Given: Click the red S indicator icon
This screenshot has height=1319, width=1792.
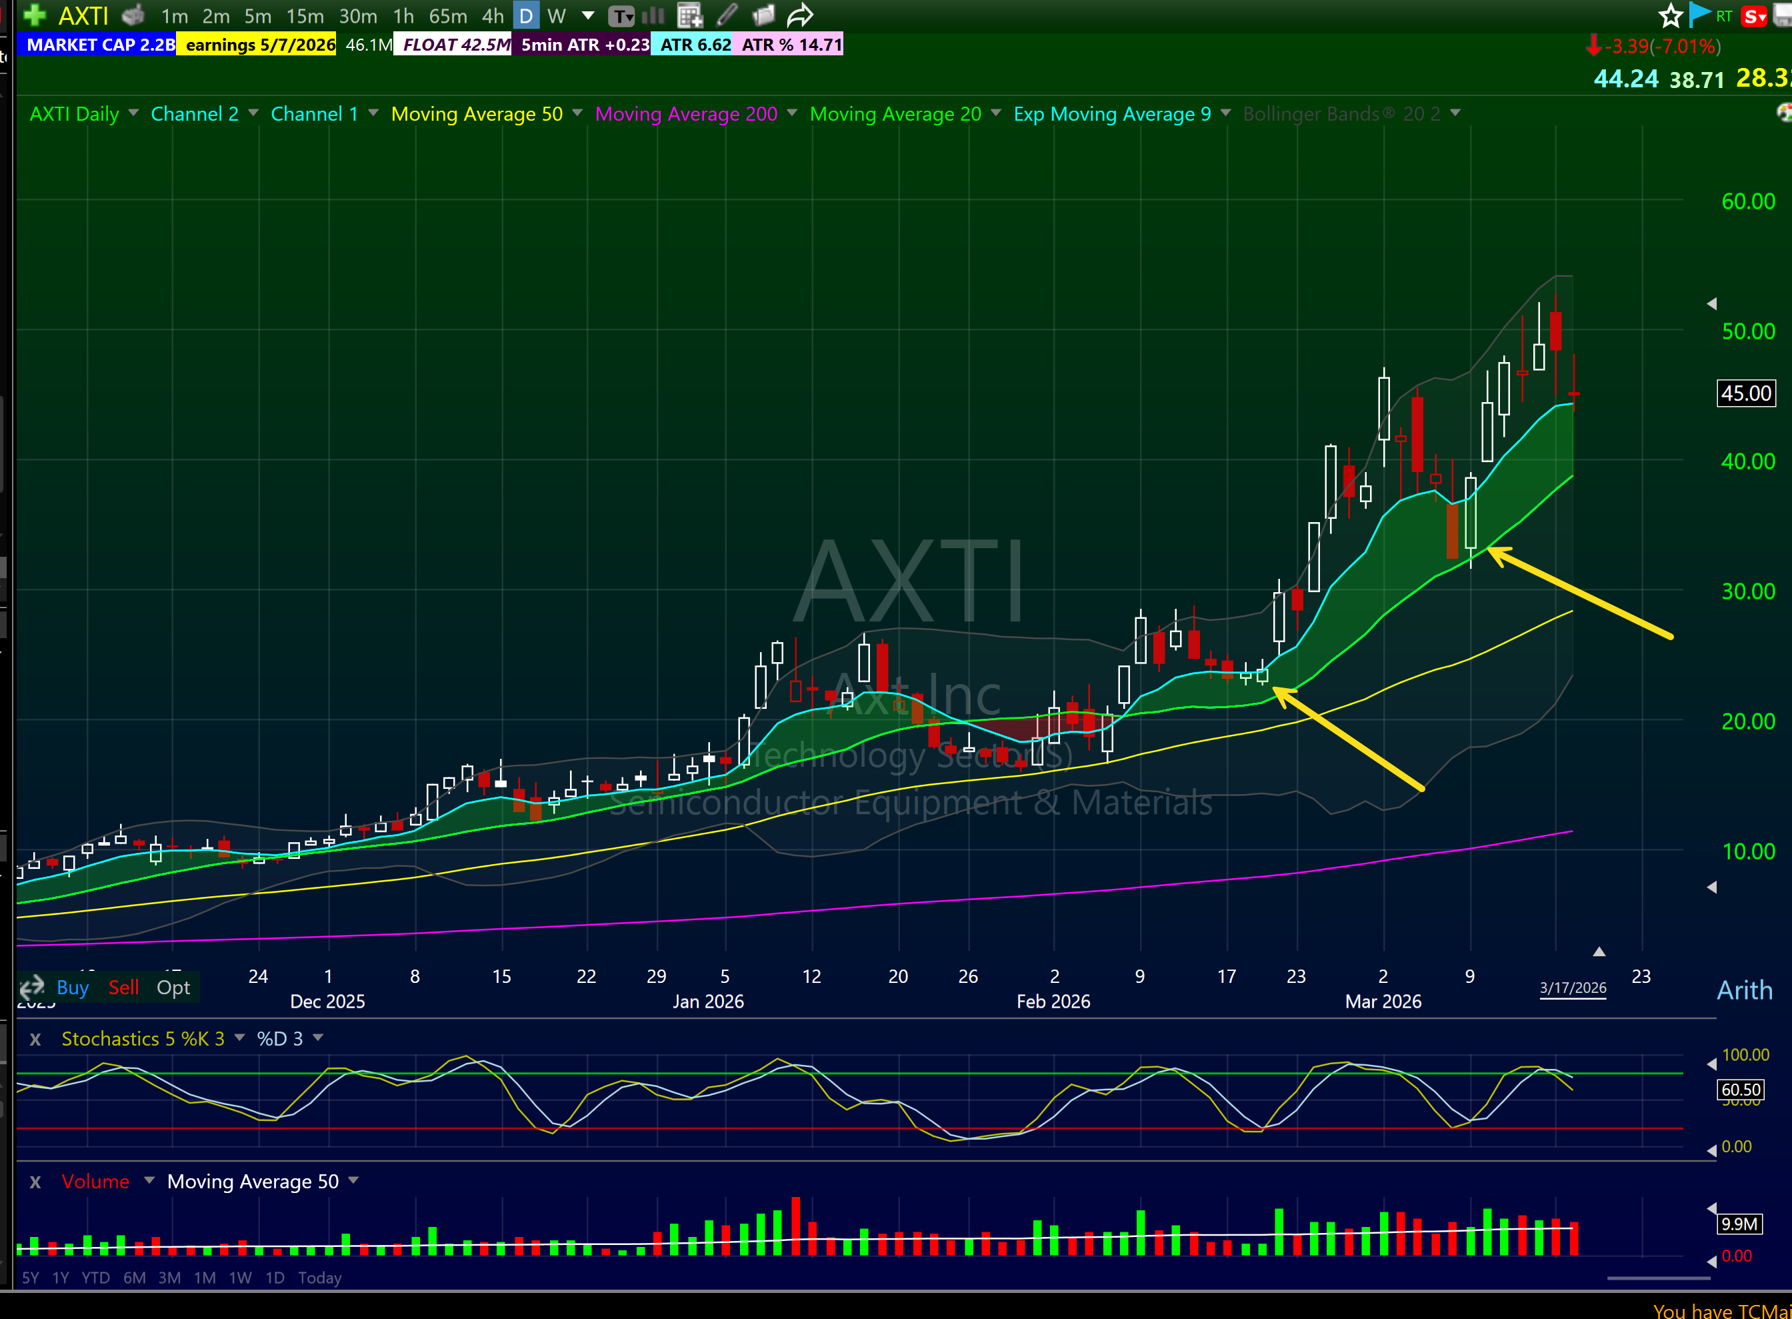Looking at the screenshot, I should click(1754, 16).
